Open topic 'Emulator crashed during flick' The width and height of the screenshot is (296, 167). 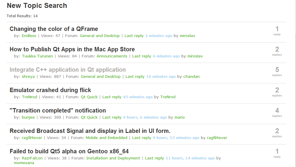(50, 90)
